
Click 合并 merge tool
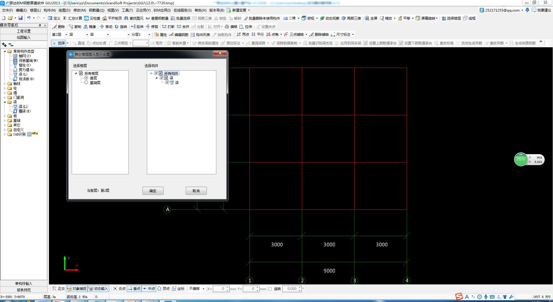183,27
